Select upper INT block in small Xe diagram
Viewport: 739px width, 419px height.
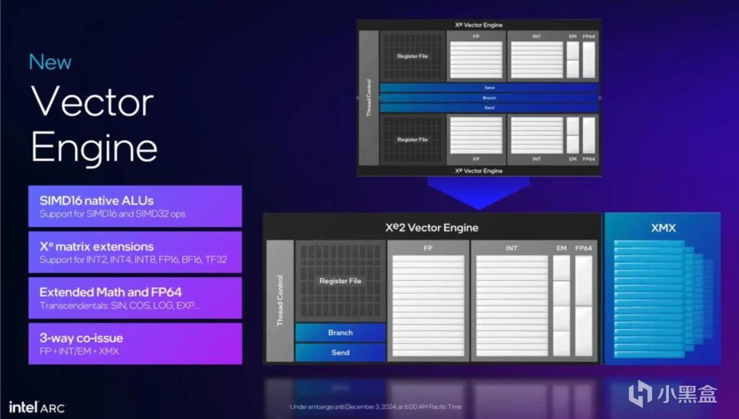point(536,56)
